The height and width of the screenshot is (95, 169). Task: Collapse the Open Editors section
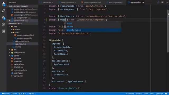click(8, 6)
